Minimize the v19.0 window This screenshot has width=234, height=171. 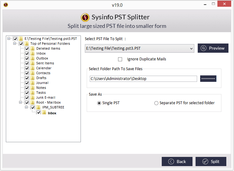click(x=205, y=4)
